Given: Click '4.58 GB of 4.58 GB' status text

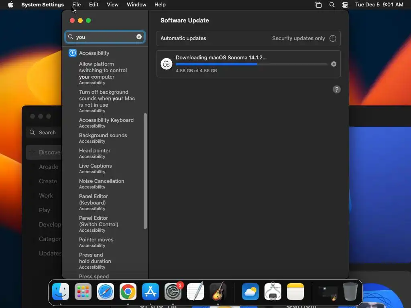Looking at the screenshot, I should click(x=196, y=71).
